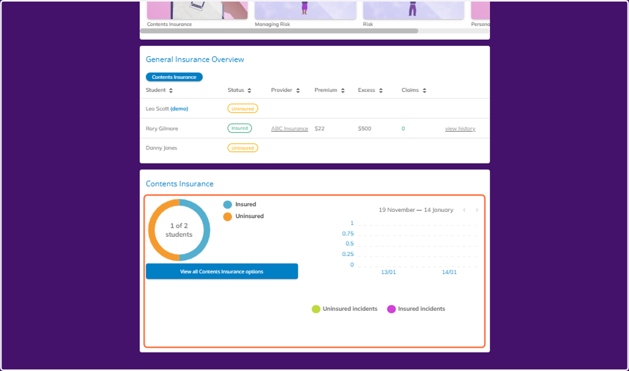Click Danny Jones student name

click(x=161, y=148)
